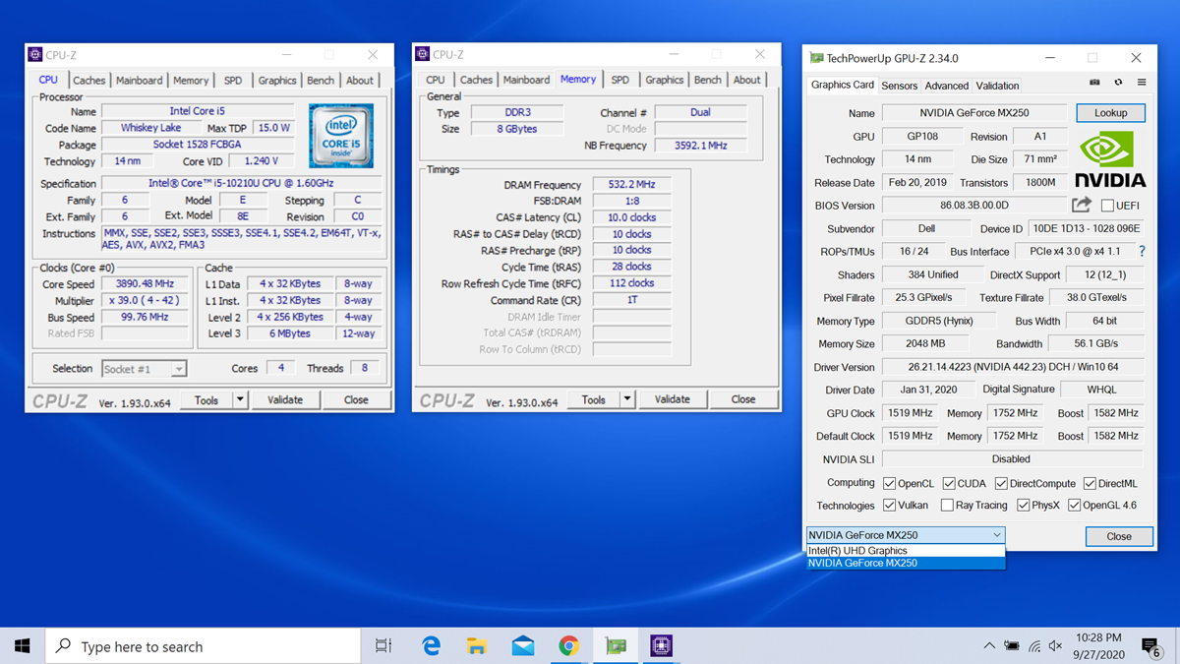Image resolution: width=1180 pixels, height=664 pixels.
Task: Click Close in the middle CPU-Z window
Action: pyautogui.click(x=743, y=399)
